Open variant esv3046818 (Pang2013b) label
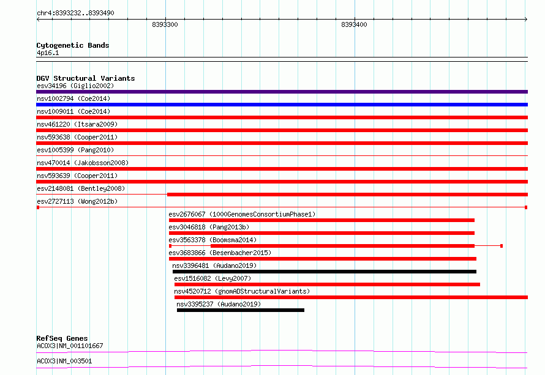Viewport: 545px width, 375px height. [x=209, y=227]
